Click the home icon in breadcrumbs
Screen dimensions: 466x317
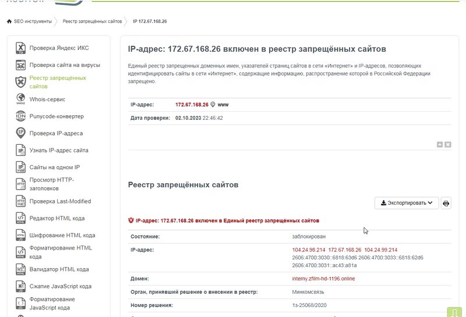click(9, 22)
